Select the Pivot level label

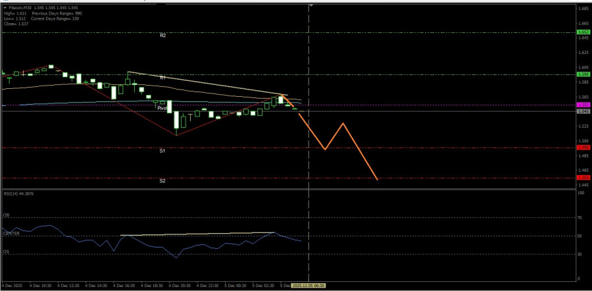pyautogui.click(x=162, y=107)
